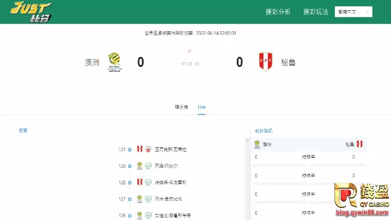391x220 pixels.
Task: Click the timeline dot at minute 126
Action: pyautogui.click(x=130, y=216)
